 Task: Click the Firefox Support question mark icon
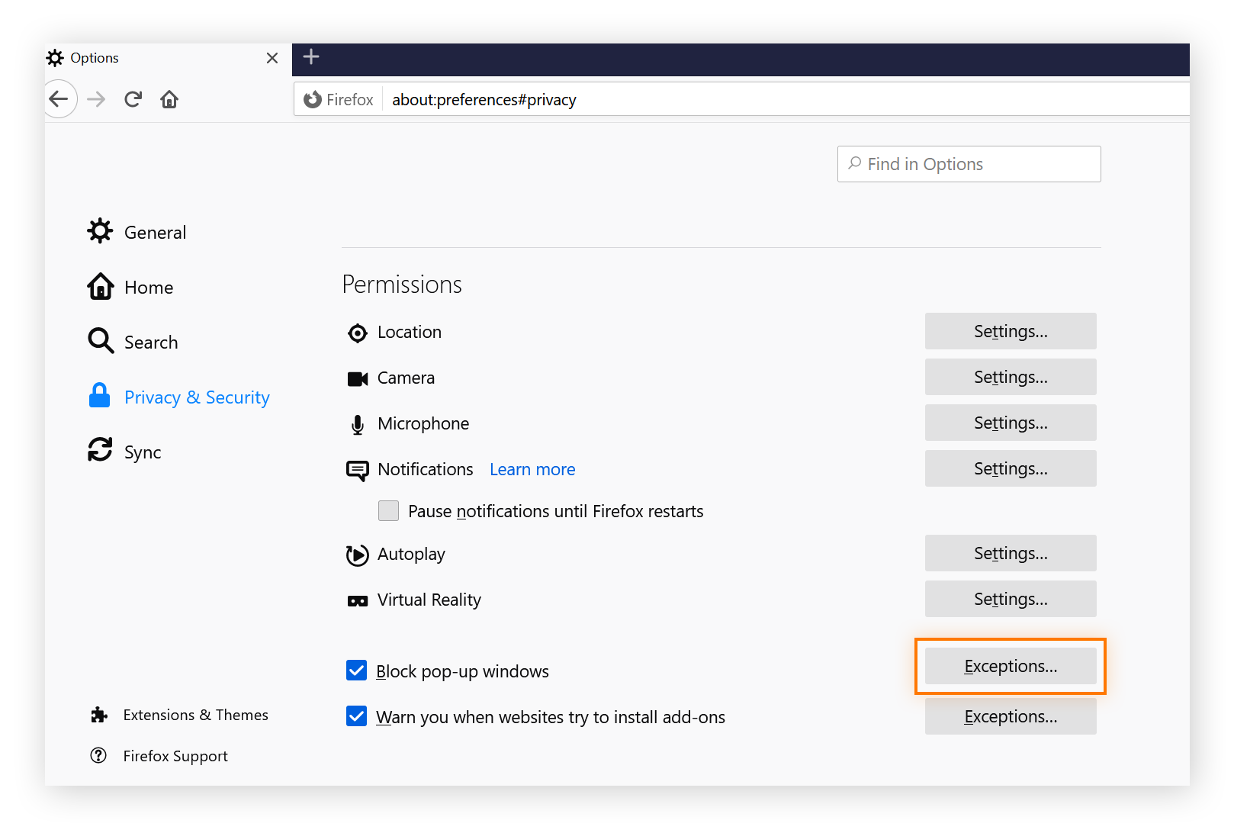98,755
